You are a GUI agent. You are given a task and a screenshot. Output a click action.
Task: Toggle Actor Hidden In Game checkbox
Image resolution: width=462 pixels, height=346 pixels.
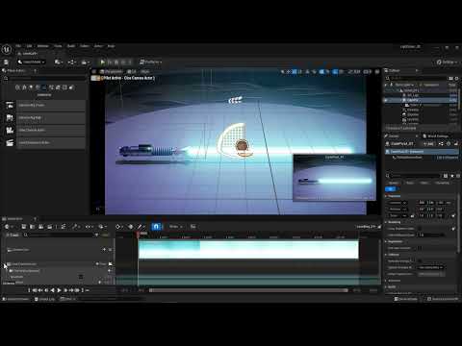[x=420, y=229]
